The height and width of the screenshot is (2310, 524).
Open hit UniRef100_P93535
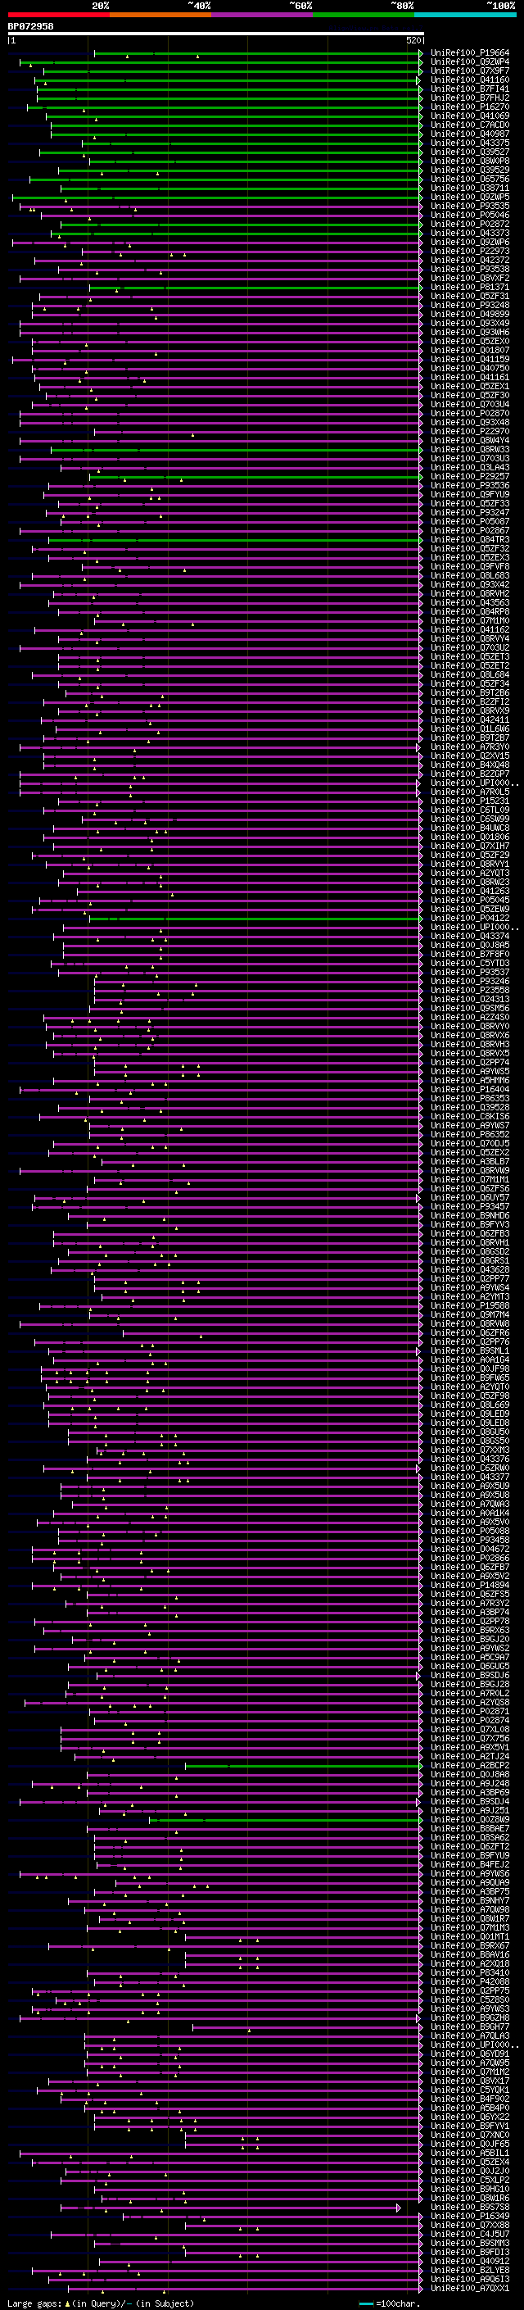[469, 206]
